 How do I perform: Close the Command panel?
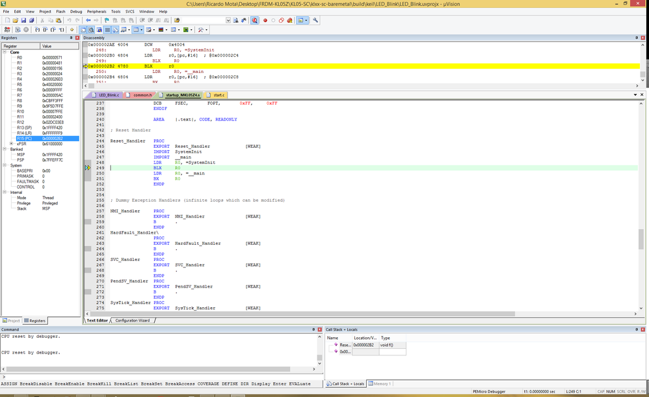point(319,329)
